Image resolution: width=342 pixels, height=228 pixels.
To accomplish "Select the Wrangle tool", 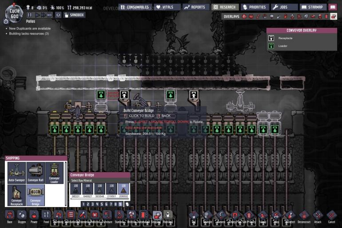I will click(x=207, y=216).
